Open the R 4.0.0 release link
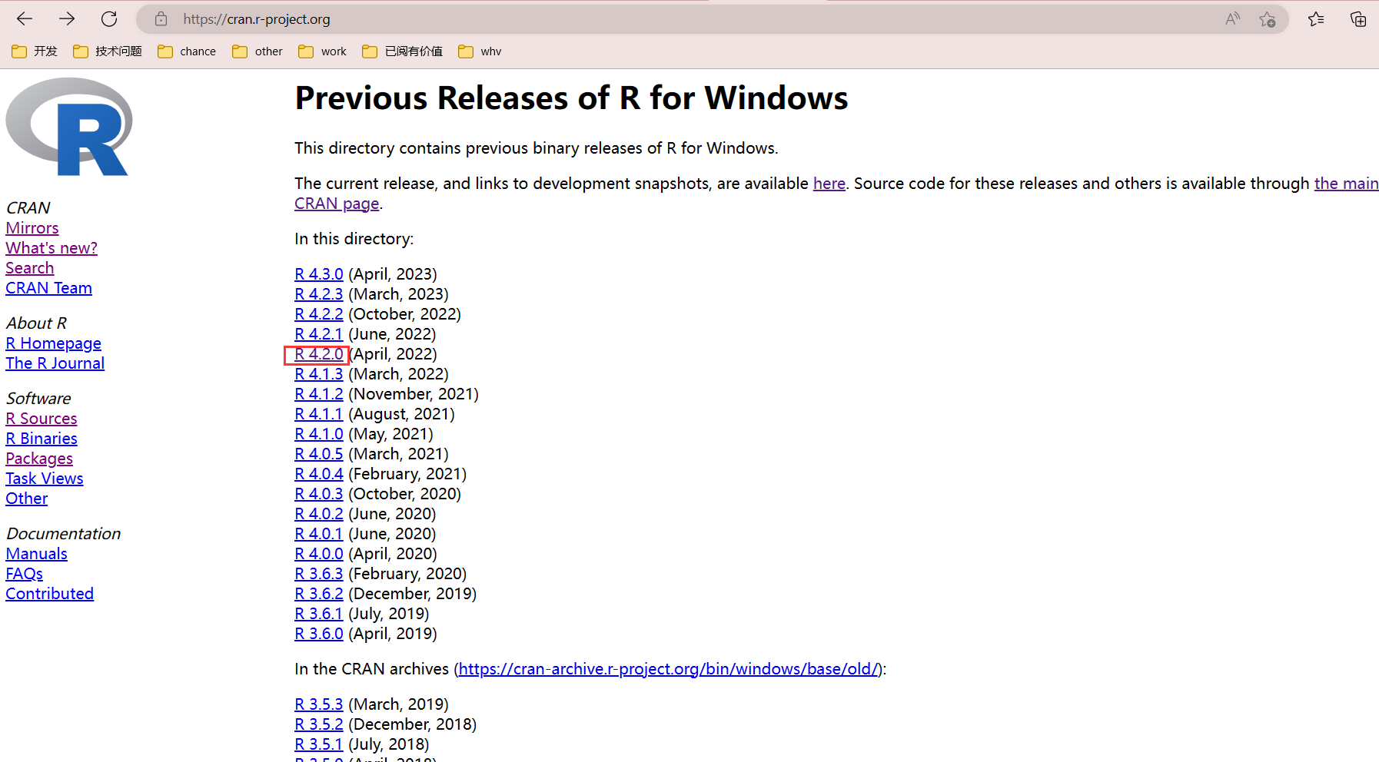 319,554
